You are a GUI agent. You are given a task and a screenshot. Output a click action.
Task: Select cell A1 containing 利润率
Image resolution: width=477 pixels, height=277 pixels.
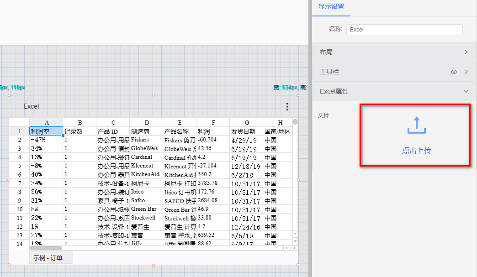click(46, 131)
